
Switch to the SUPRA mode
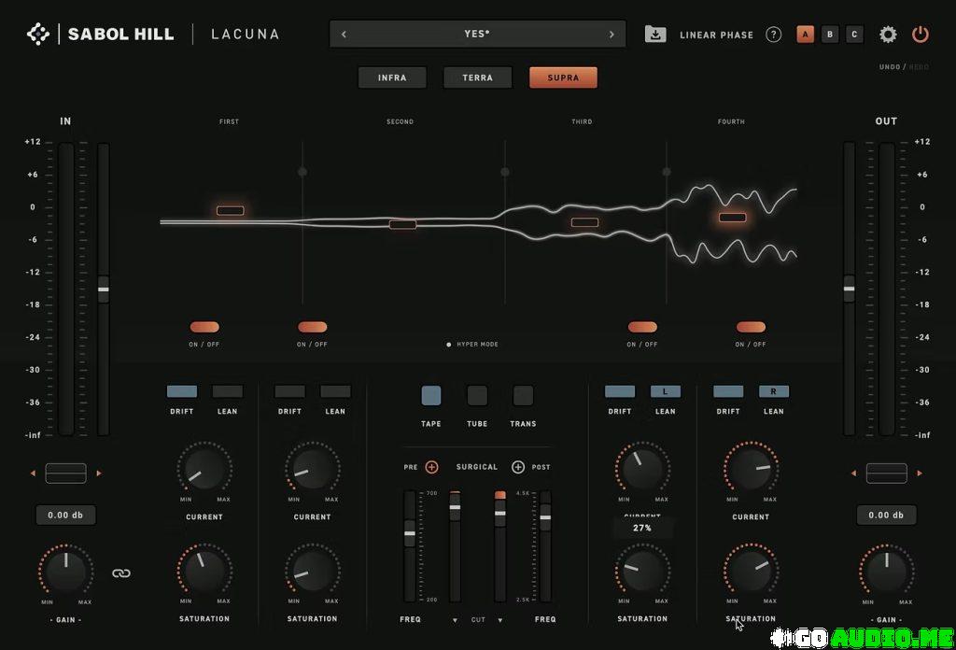pyautogui.click(x=563, y=78)
